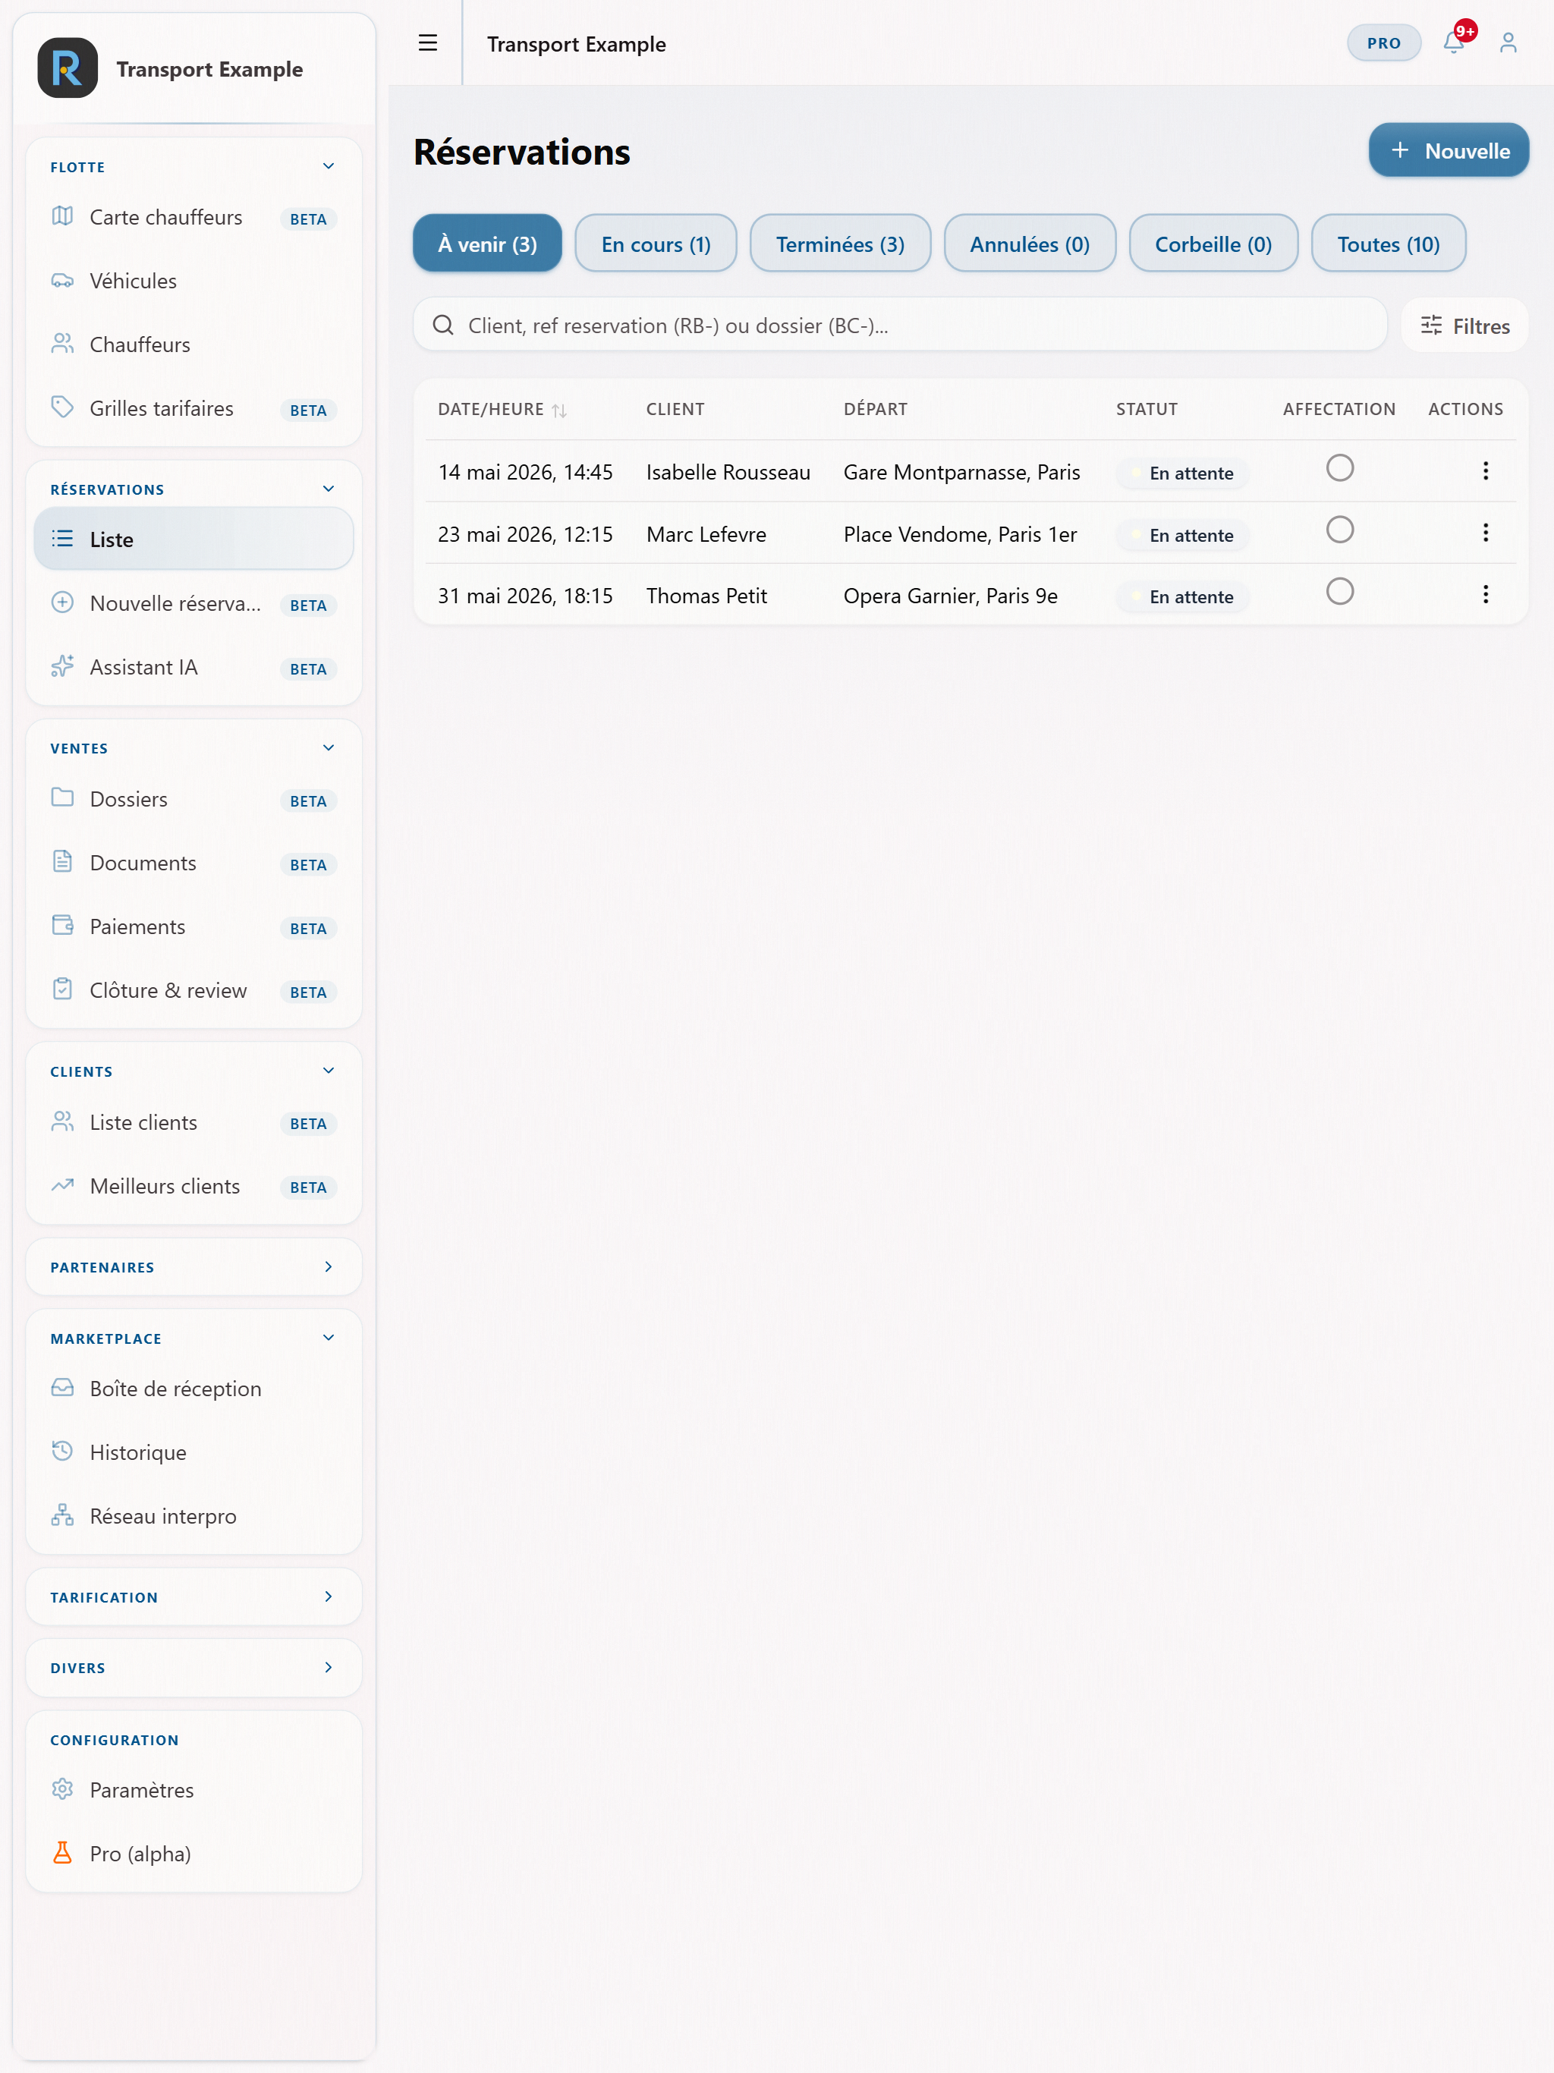Collapse the Flotte section
Viewport: 1554px width, 2073px height.
pyautogui.click(x=328, y=166)
